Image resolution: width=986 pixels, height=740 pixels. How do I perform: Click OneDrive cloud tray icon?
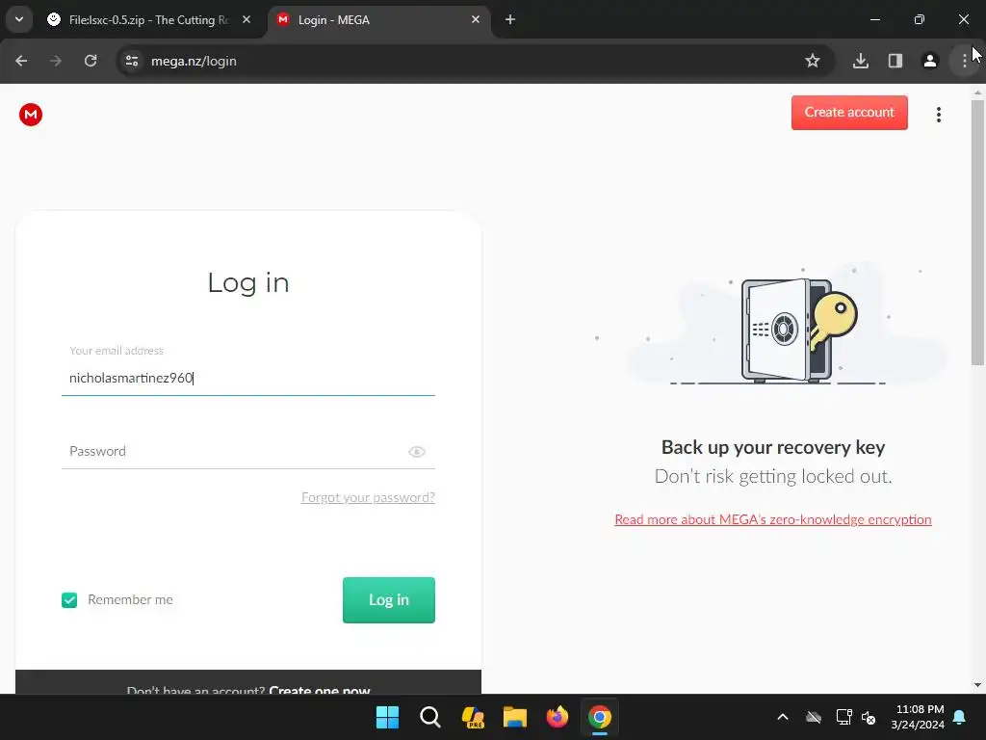814,717
